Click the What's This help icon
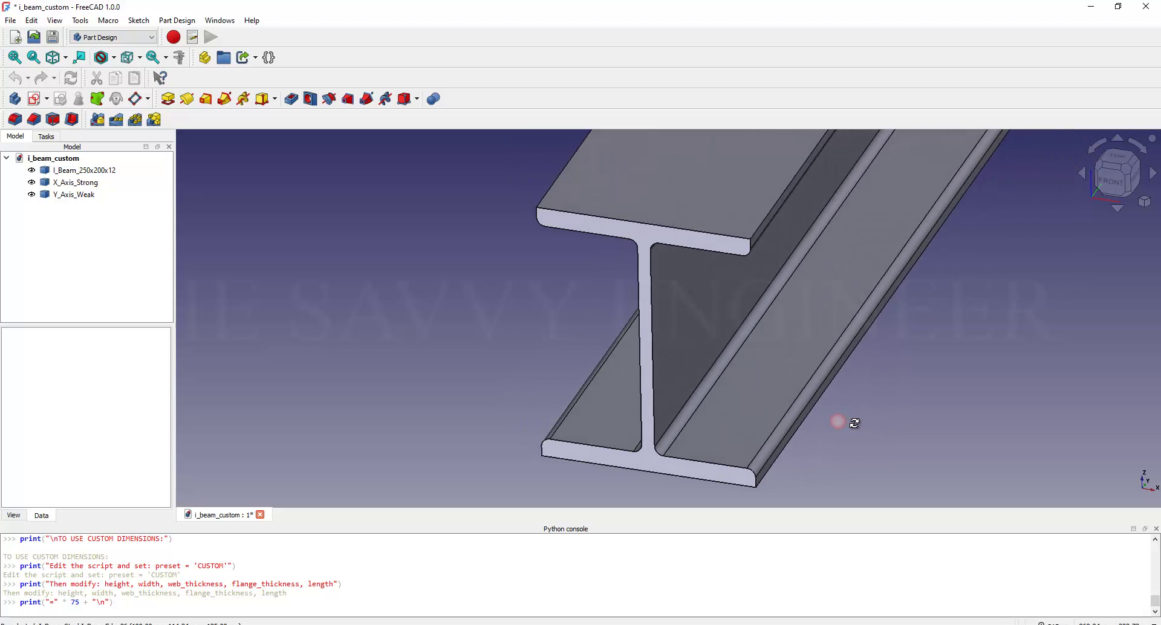This screenshot has width=1161, height=625. [160, 78]
